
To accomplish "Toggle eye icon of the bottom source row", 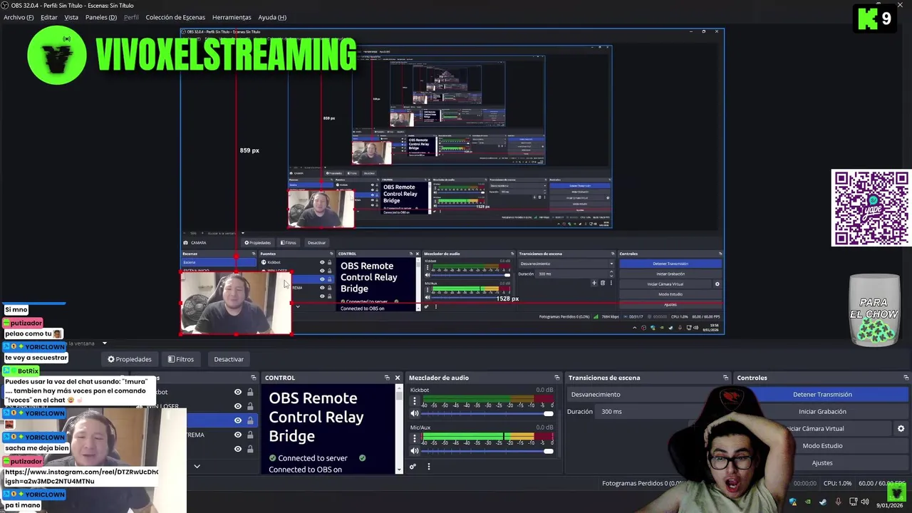I will click(x=238, y=449).
